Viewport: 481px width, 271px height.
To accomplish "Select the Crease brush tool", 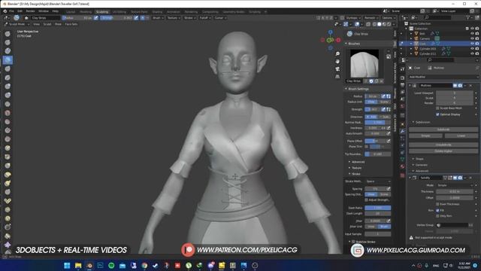I will tap(8, 104).
